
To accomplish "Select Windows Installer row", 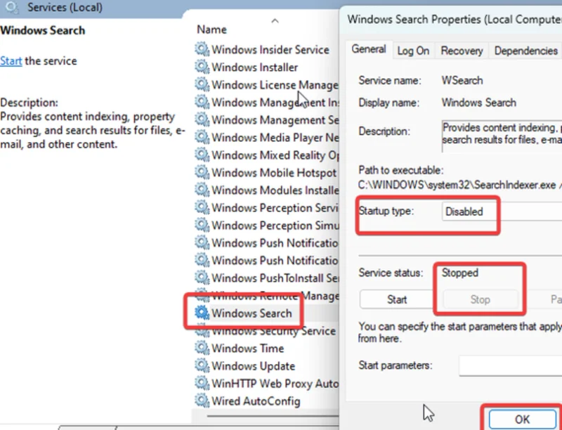I will [x=267, y=67].
